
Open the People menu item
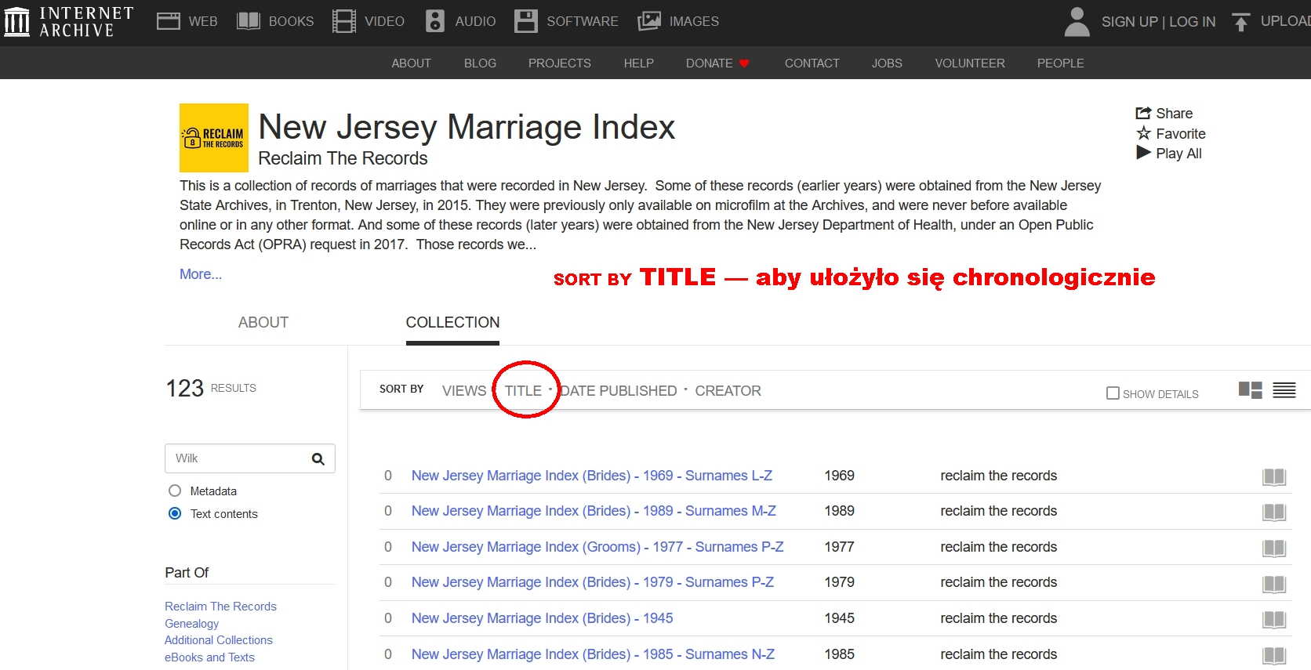(1060, 63)
